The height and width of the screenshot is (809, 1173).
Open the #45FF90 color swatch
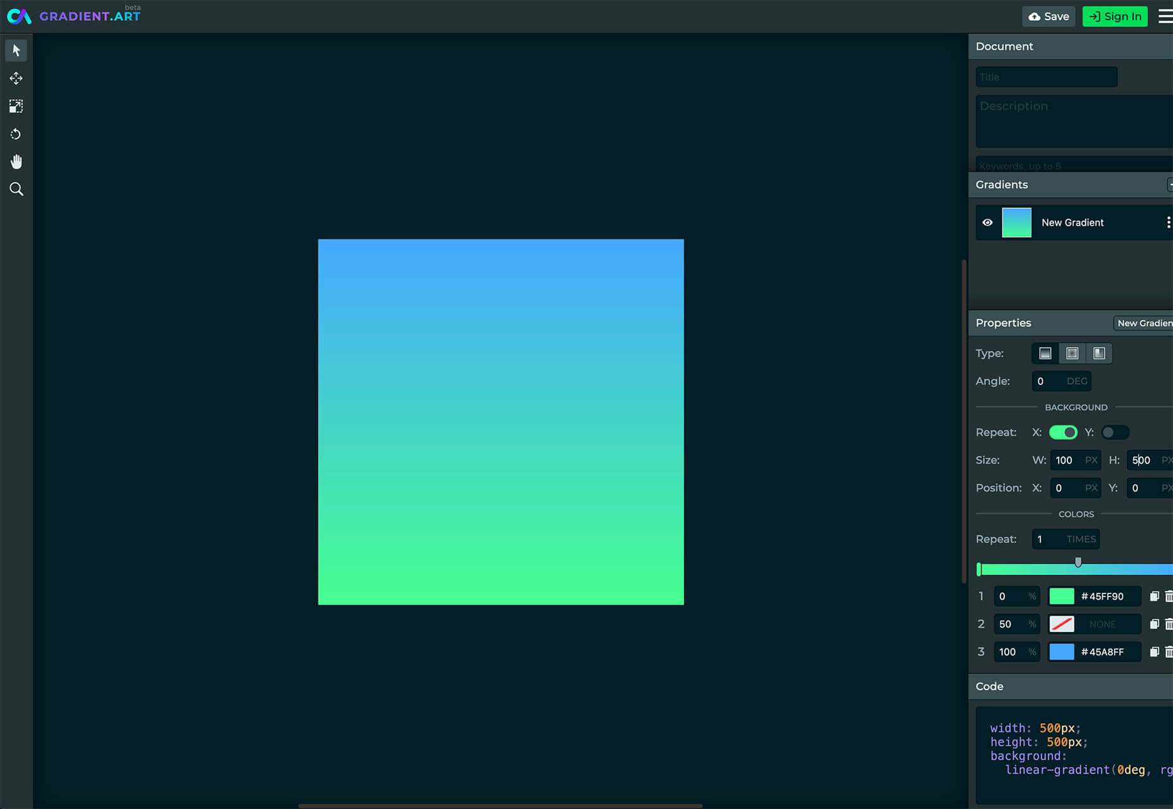[1062, 596]
